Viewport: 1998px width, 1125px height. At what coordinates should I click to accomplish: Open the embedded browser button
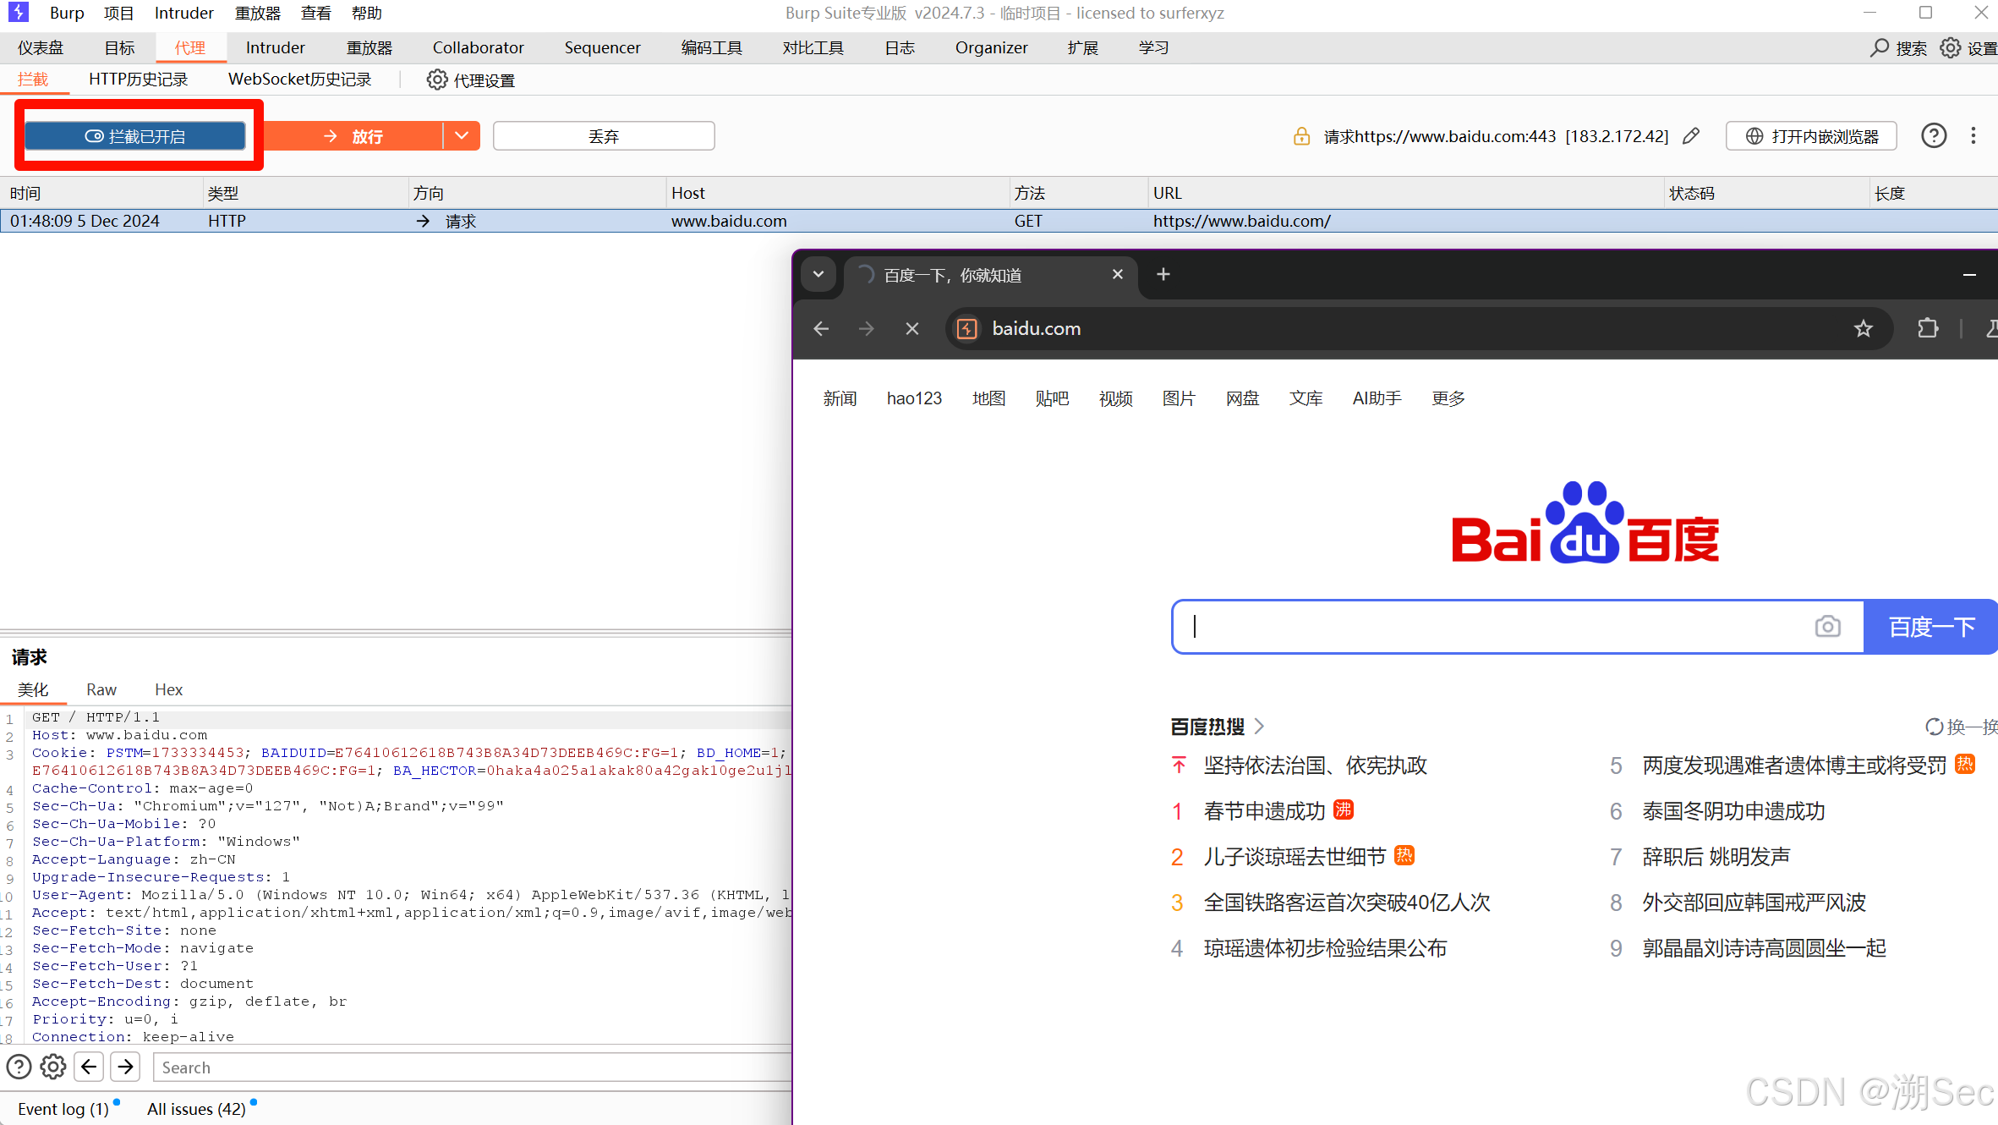coord(1811,136)
